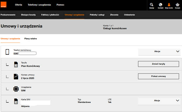Click the Zmień taryfę button
The width and height of the screenshot is (182, 112).
click(158, 64)
